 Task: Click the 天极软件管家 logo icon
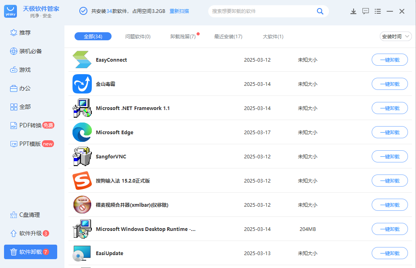[x=10, y=11]
